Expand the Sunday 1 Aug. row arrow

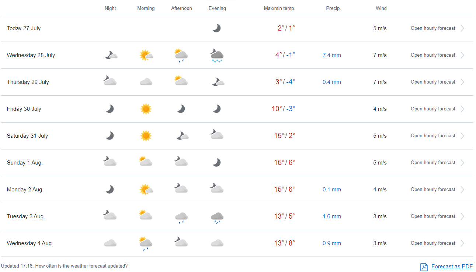(x=462, y=163)
